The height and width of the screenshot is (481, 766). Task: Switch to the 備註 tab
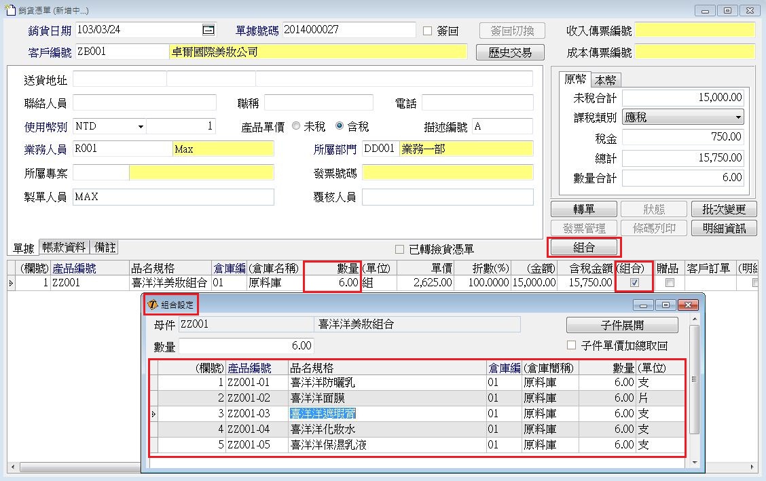click(x=105, y=248)
